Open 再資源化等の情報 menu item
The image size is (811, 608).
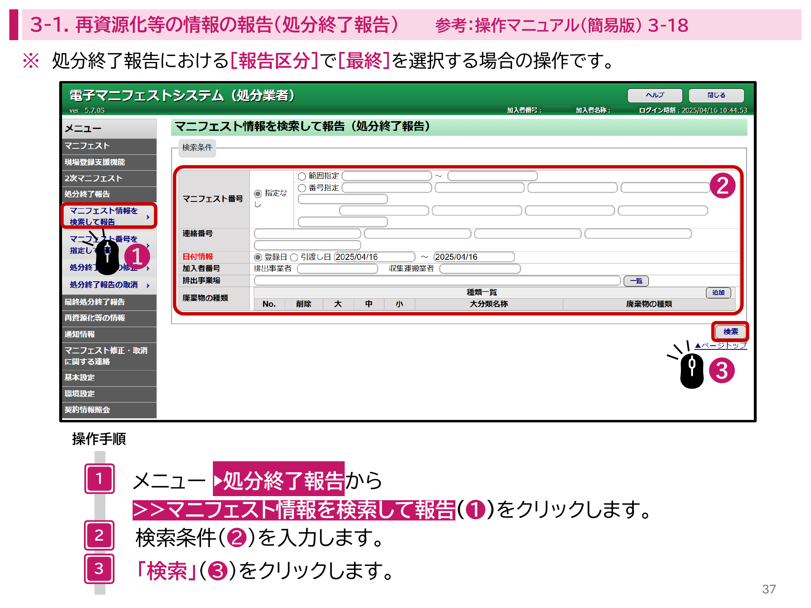(x=109, y=318)
